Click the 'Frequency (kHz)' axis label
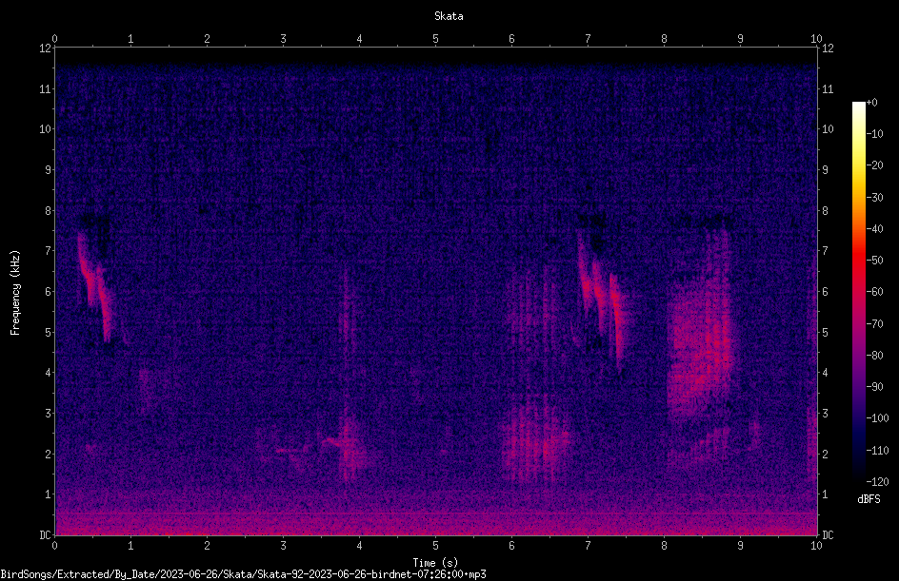The width and height of the screenshot is (899, 581). coord(15,293)
